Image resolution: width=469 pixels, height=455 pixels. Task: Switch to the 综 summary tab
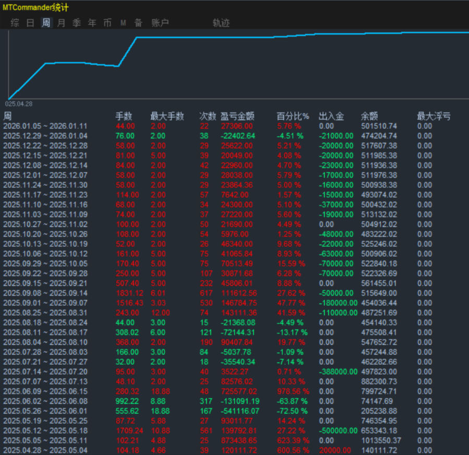15,23
